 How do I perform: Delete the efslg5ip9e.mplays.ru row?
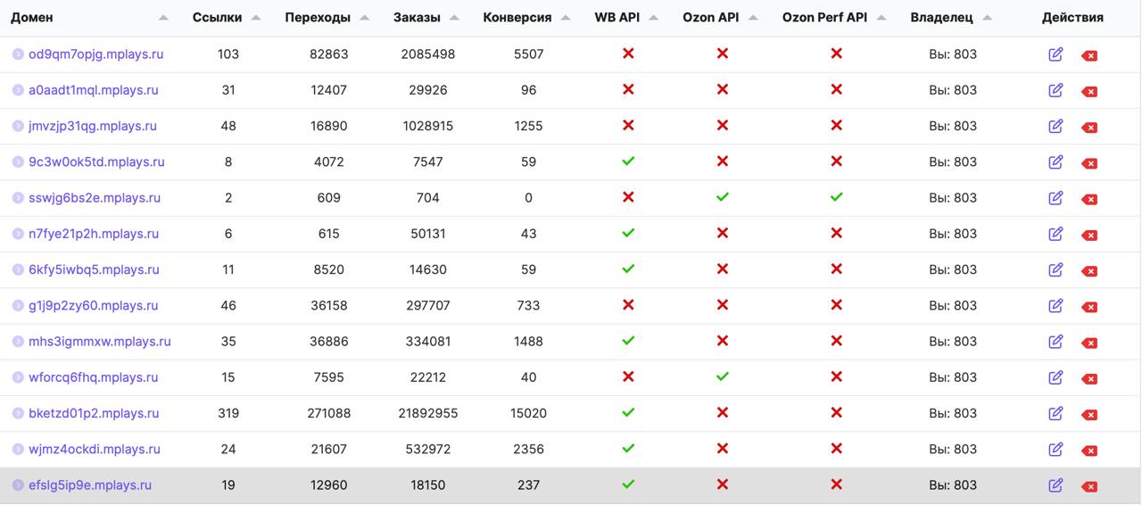click(1089, 486)
